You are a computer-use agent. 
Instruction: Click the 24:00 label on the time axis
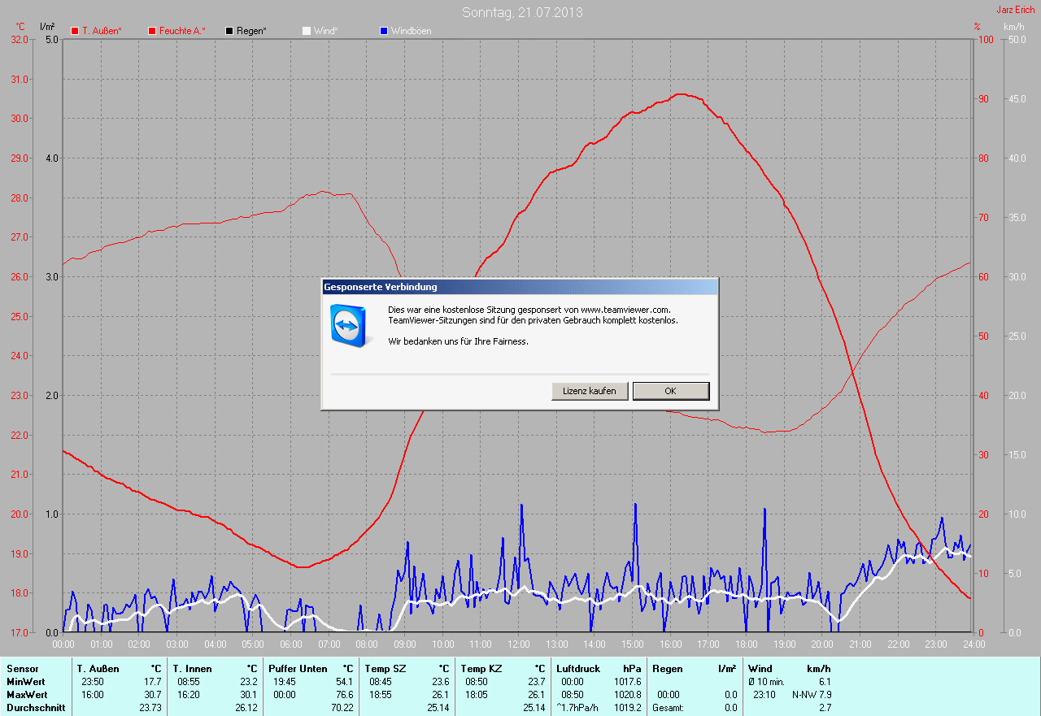coord(973,644)
